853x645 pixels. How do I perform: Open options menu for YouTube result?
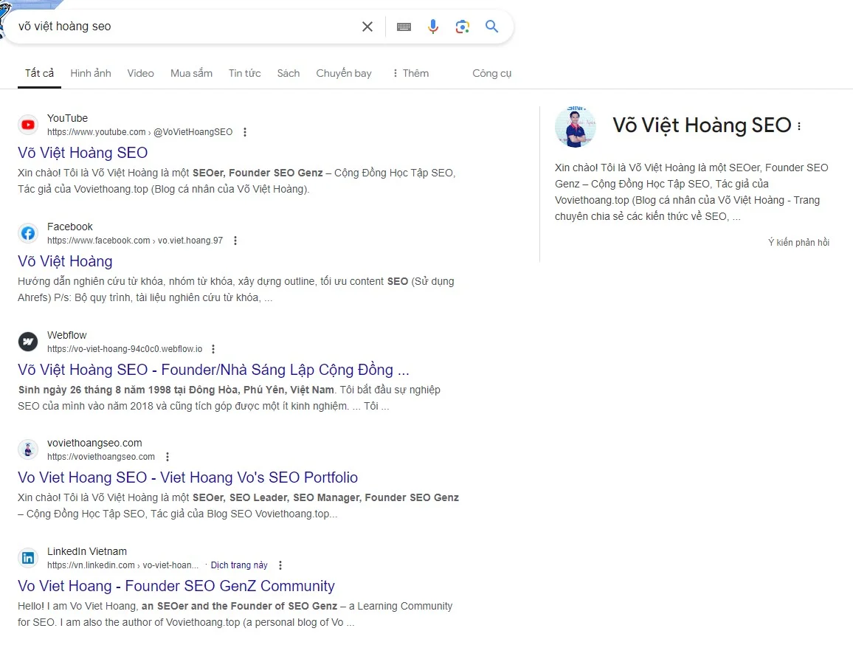pyautogui.click(x=245, y=132)
